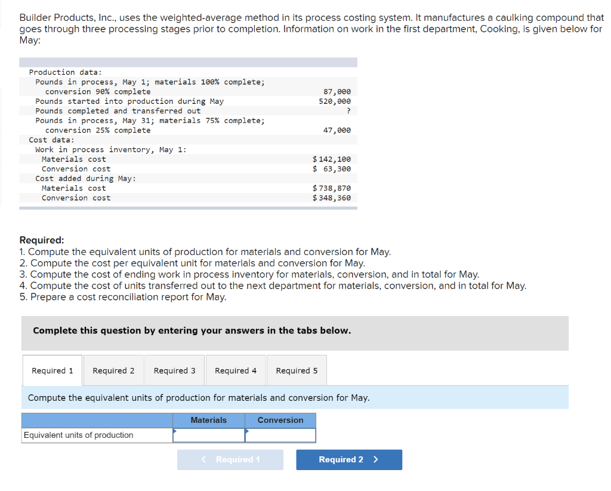The height and width of the screenshot is (491, 611).
Task: Click the back chevron on Required 1 button
Action: (x=203, y=460)
